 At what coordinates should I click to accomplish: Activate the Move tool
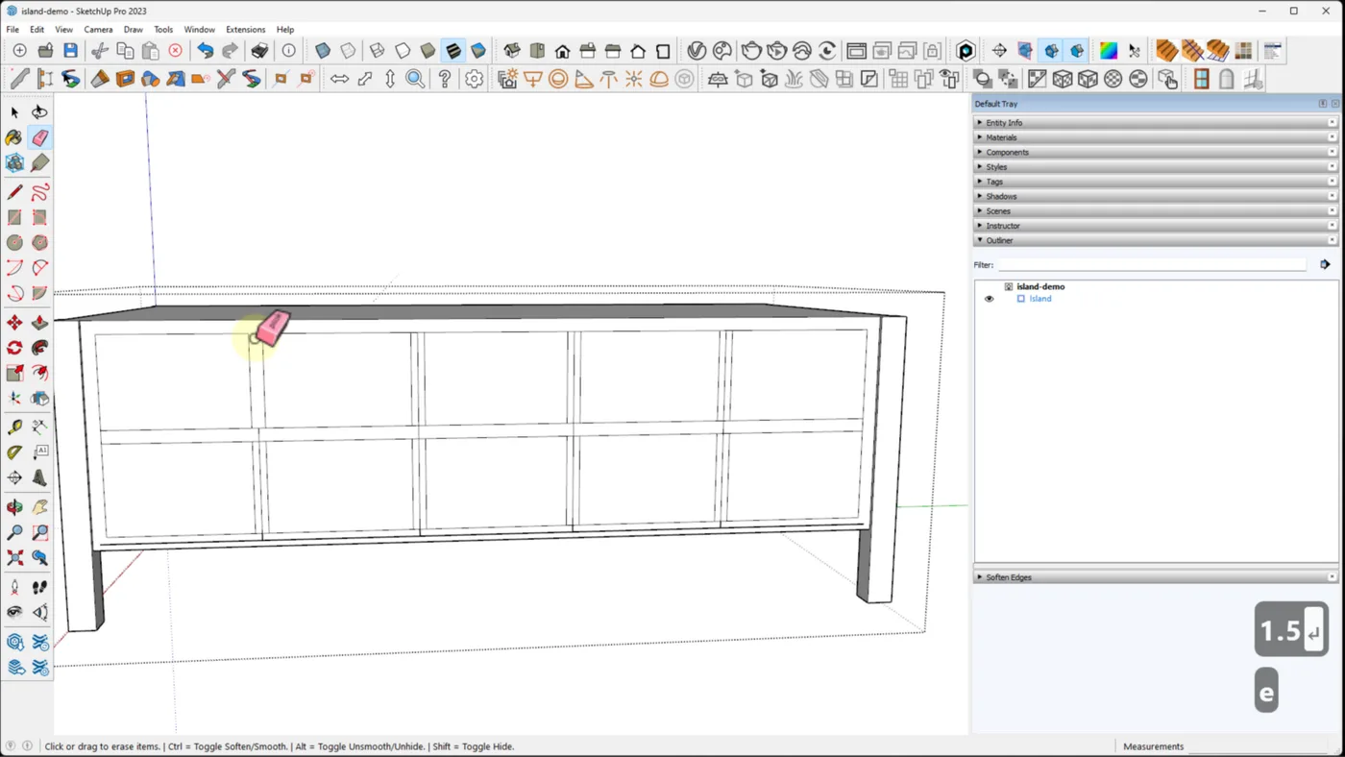(14, 323)
